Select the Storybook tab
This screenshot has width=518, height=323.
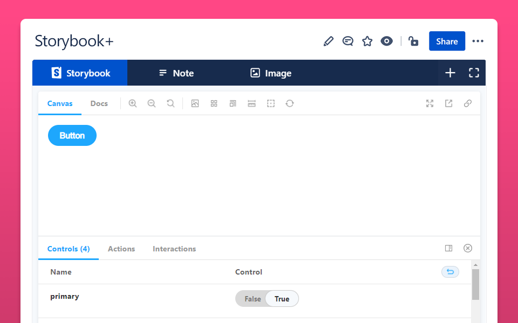(80, 73)
